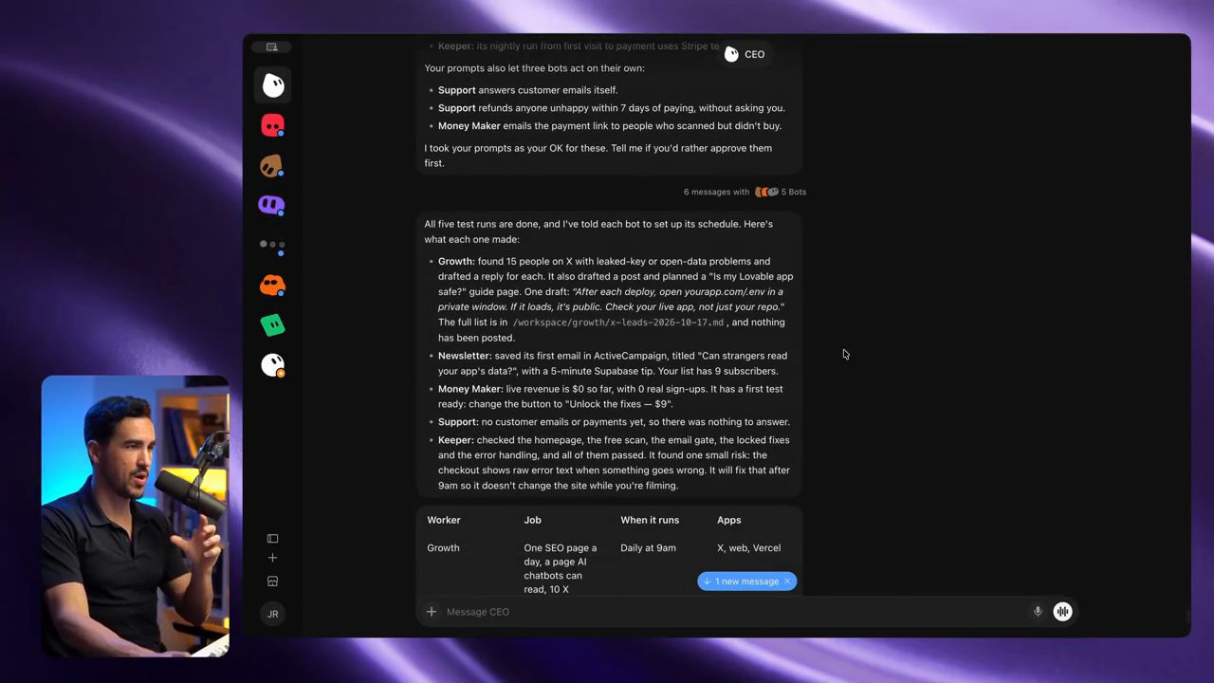Screen dimensions: 1214x683
Task: Click the Growth cell in the Worker column
Action: pyautogui.click(x=443, y=547)
